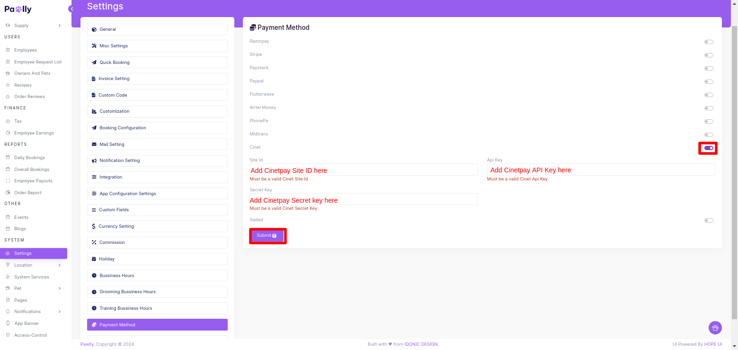738x350 pixels.
Task: Focus the Site Id input field
Action: coord(364,170)
